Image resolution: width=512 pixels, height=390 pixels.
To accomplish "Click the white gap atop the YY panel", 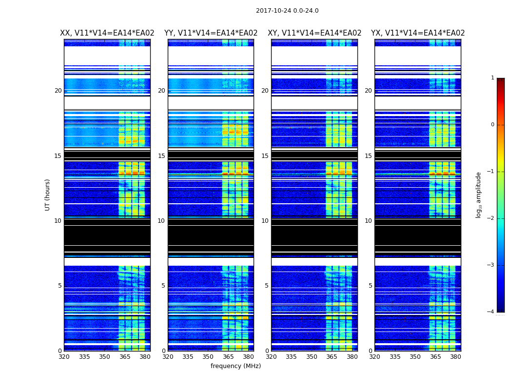I will point(211,56).
